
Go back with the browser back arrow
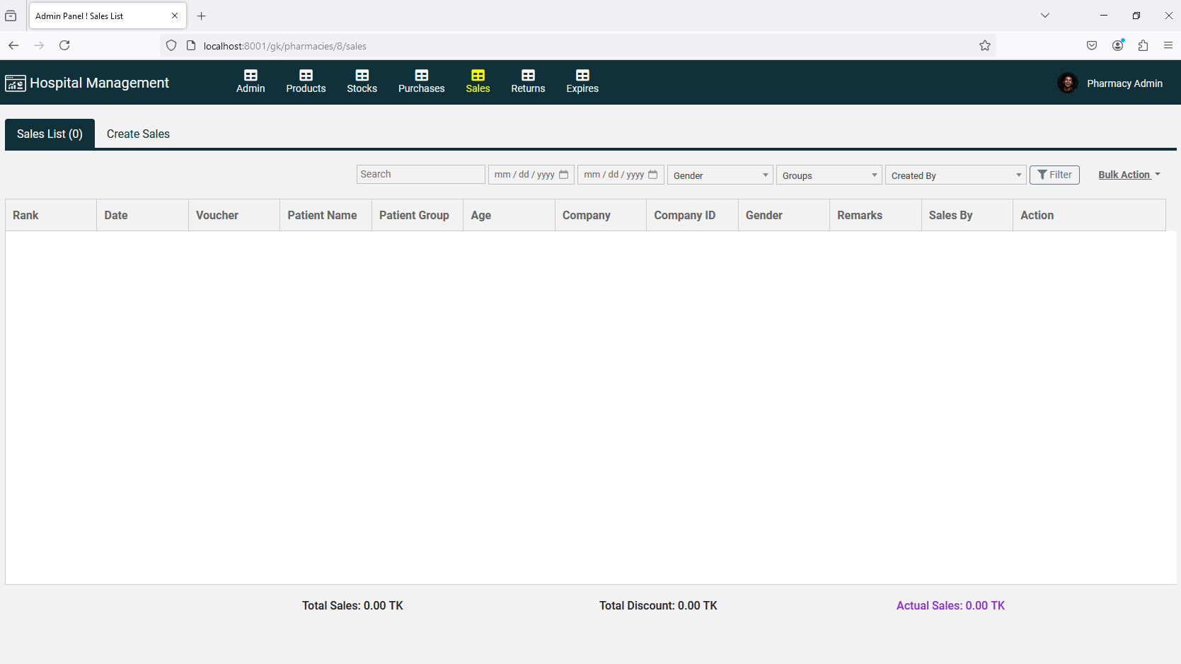pos(13,45)
